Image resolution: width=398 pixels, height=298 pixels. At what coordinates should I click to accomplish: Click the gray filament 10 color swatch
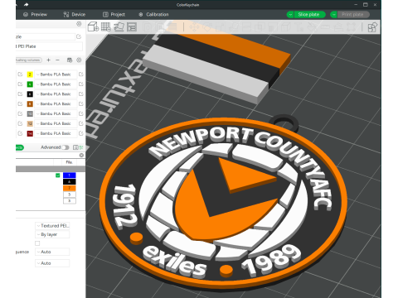[30, 113]
